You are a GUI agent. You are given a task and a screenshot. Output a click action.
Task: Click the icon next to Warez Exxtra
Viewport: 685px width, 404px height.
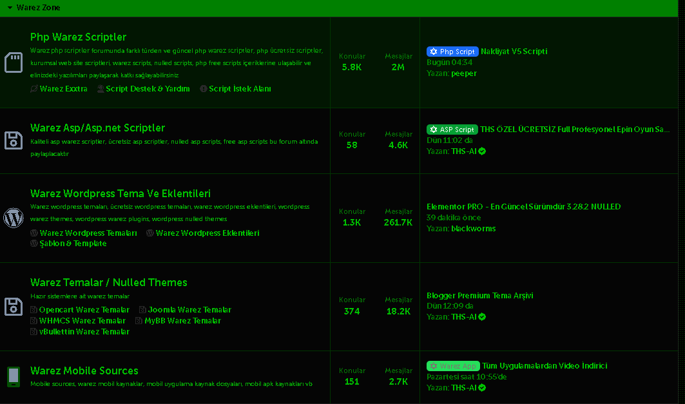pos(34,89)
